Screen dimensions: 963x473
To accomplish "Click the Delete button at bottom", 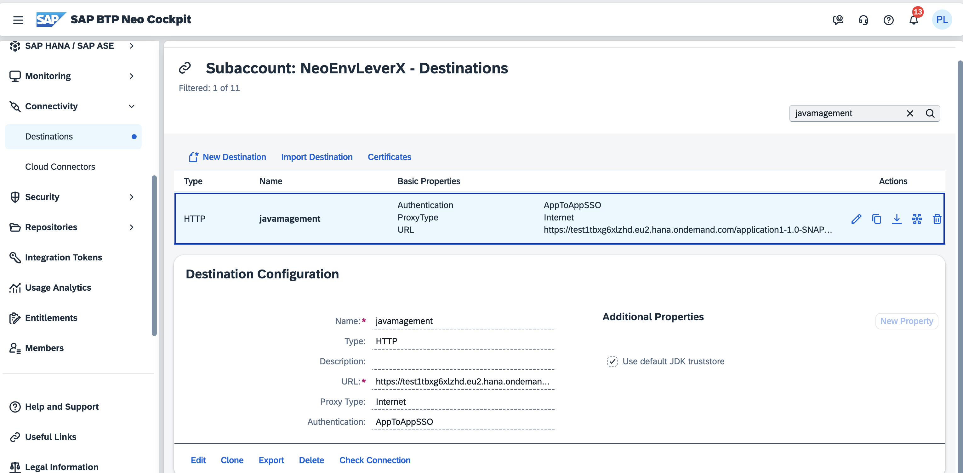I will pyautogui.click(x=311, y=460).
